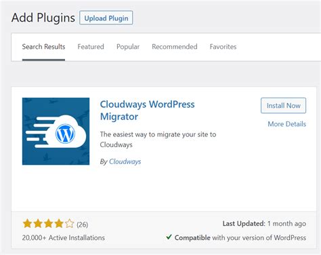The width and height of the screenshot is (321, 255).
Task: Click the star rating icons
Action: (x=48, y=224)
